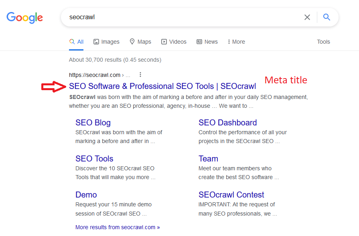Visit the SEO Blog sitelink
Image resolution: width=359 pixels, height=236 pixels.
point(93,122)
